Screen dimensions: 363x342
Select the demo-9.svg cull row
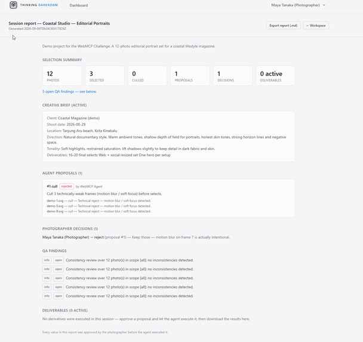click(x=99, y=211)
